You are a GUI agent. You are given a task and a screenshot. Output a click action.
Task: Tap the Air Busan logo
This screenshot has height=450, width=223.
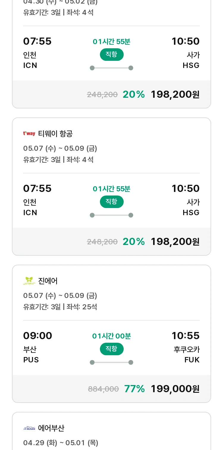29,428
